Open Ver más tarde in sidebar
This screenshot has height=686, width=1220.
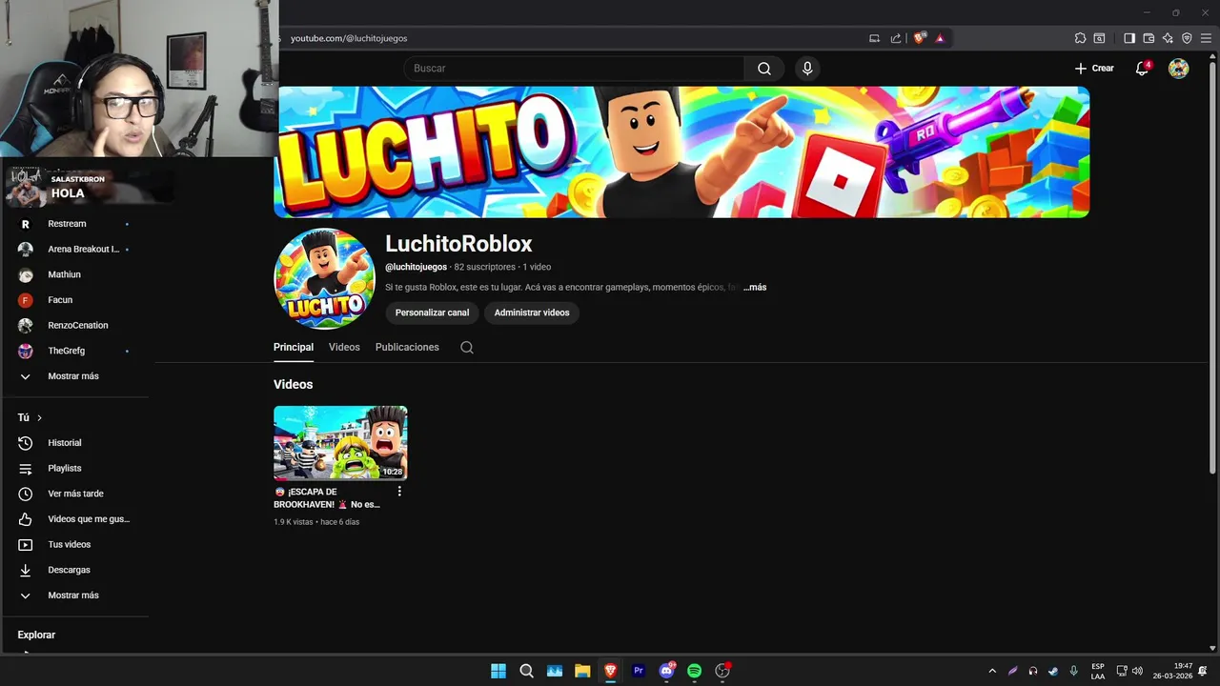click(x=74, y=494)
